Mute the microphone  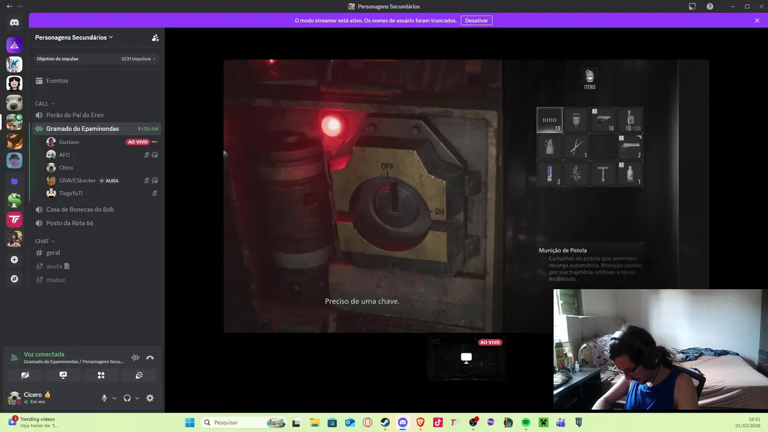click(x=104, y=398)
